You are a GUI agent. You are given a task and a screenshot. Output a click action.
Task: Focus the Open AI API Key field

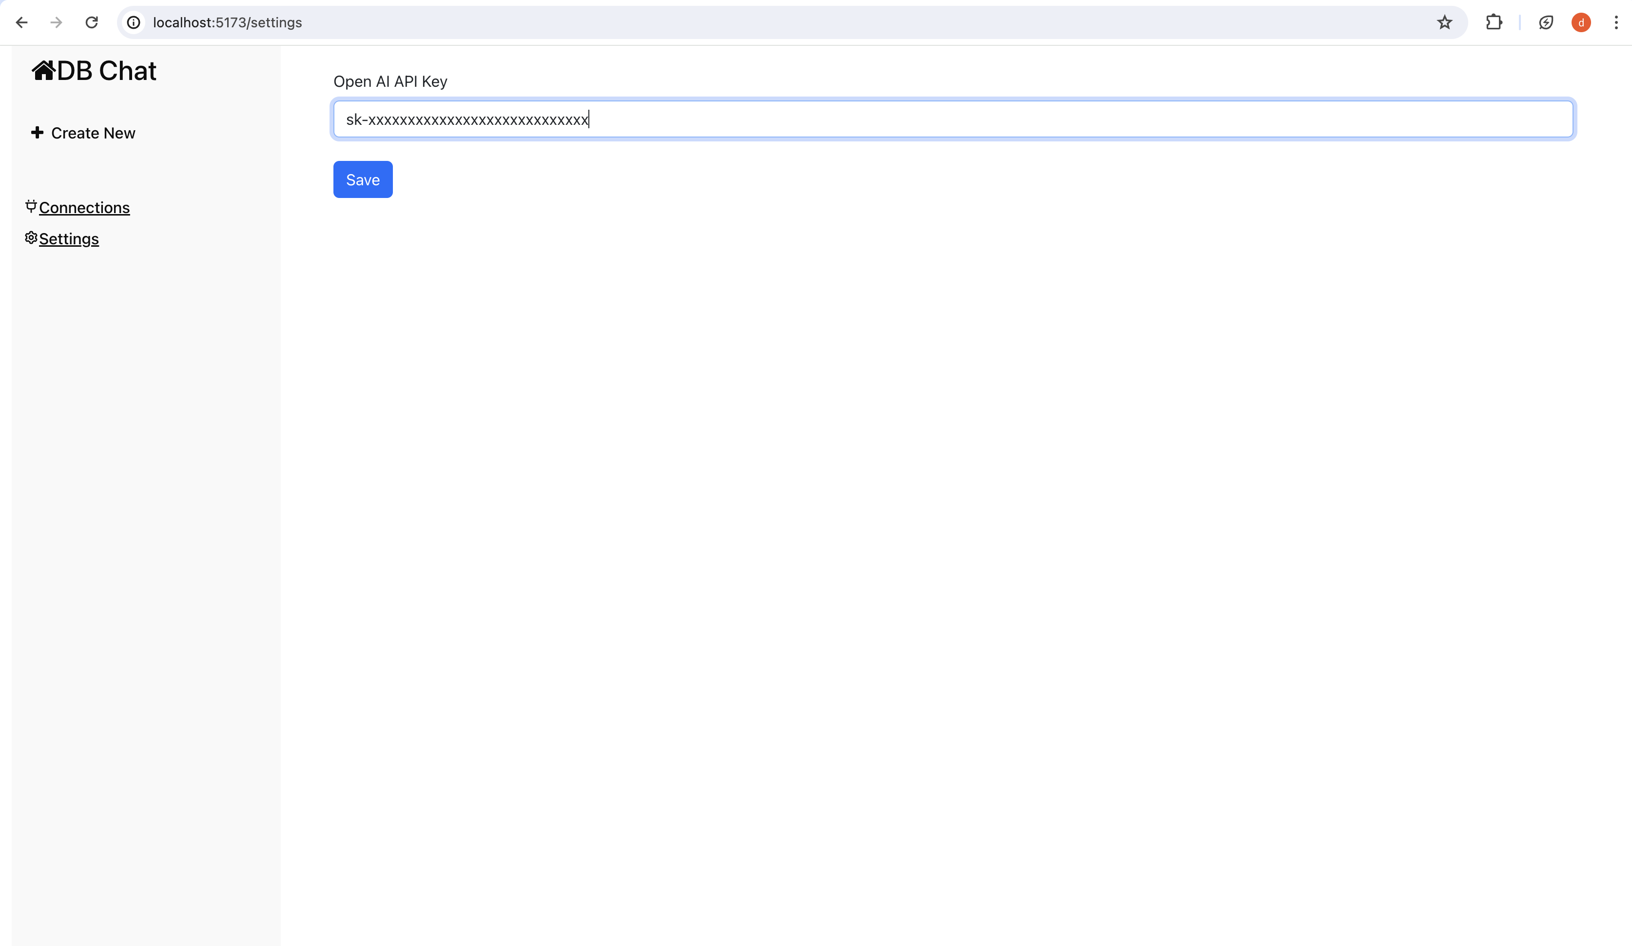(952, 119)
